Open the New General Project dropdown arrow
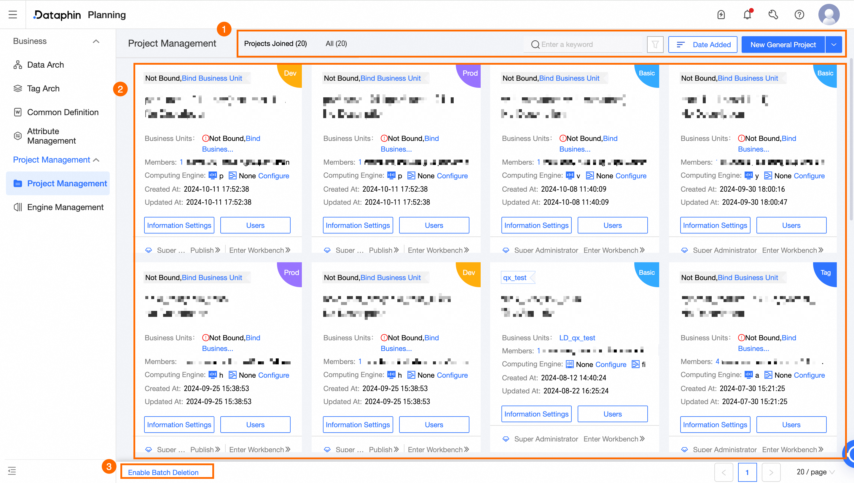The height and width of the screenshot is (483, 854). coord(834,45)
